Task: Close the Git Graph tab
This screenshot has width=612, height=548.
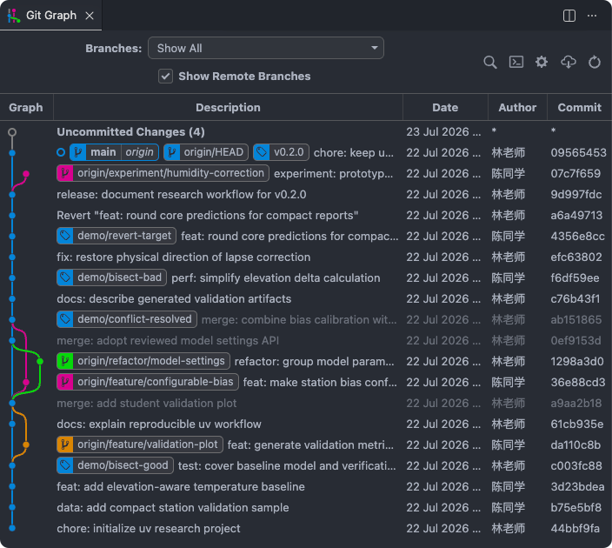Action: [x=90, y=16]
